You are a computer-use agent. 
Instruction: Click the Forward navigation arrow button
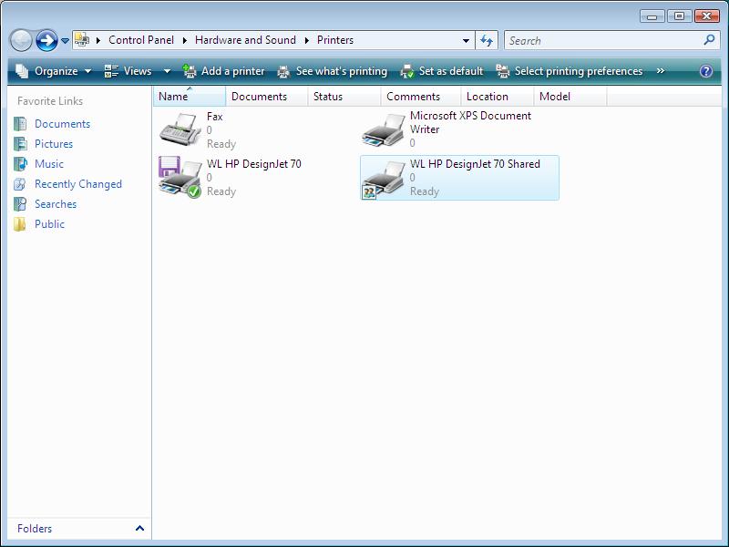click(46, 40)
